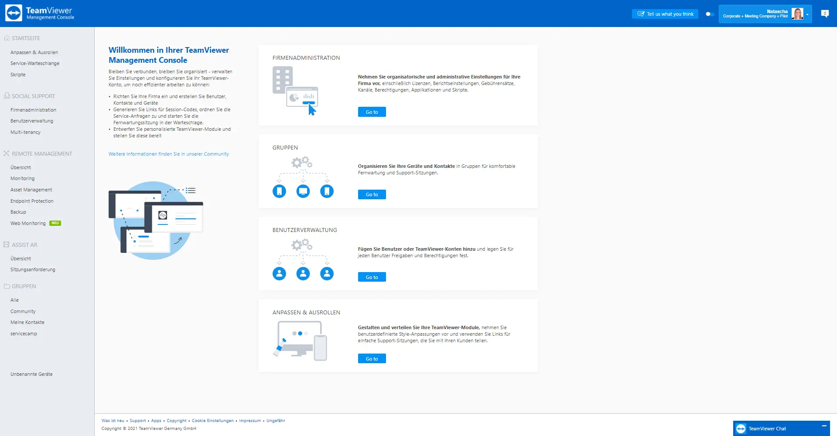Select the Social Support section icon
Viewport: 837px width, 436px height.
tap(7, 96)
